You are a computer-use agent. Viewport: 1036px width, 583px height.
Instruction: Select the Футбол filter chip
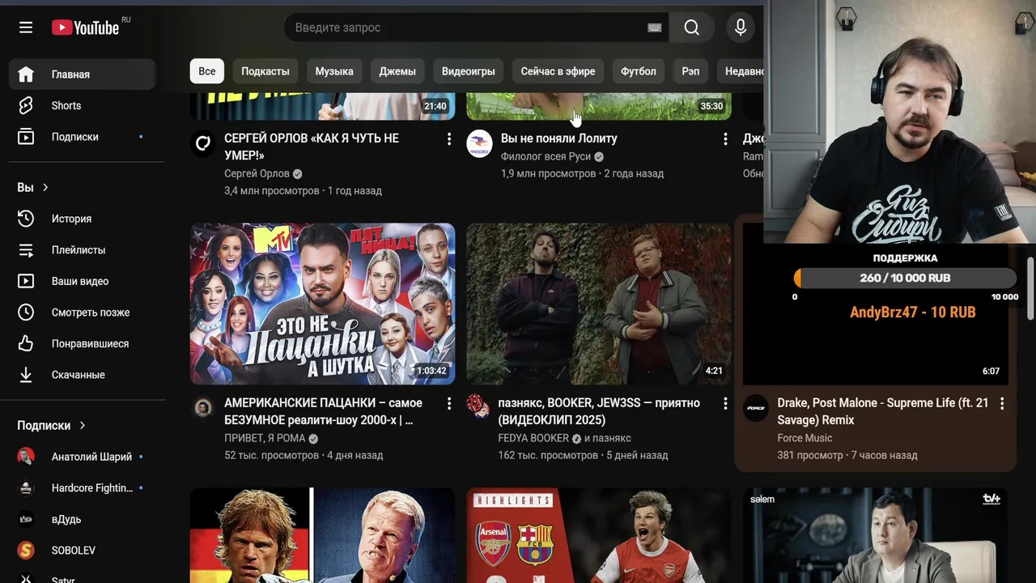pyautogui.click(x=639, y=71)
